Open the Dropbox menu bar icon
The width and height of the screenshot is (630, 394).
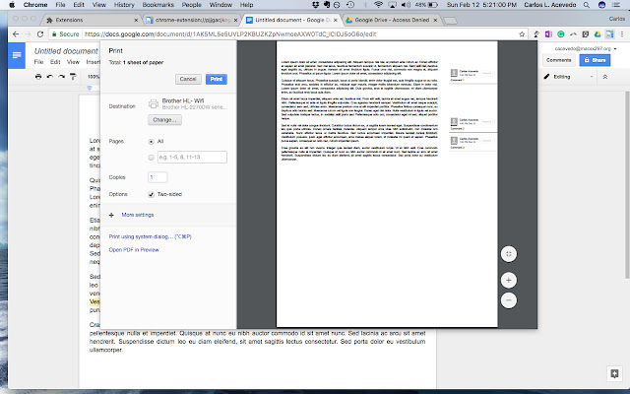point(316,5)
